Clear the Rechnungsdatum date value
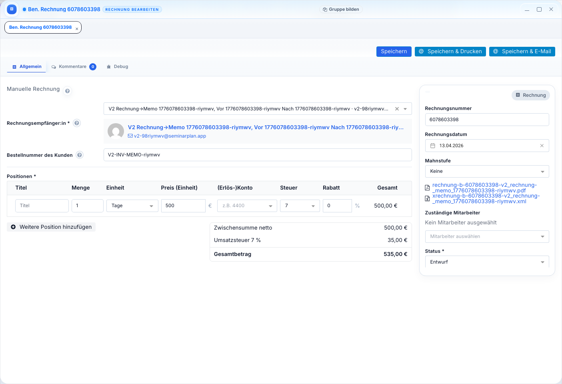The image size is (562, 384). [542, 146]
